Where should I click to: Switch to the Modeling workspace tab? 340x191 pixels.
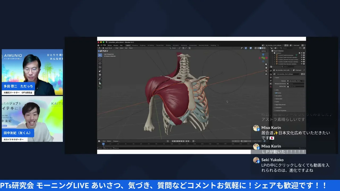pos(135,45)
